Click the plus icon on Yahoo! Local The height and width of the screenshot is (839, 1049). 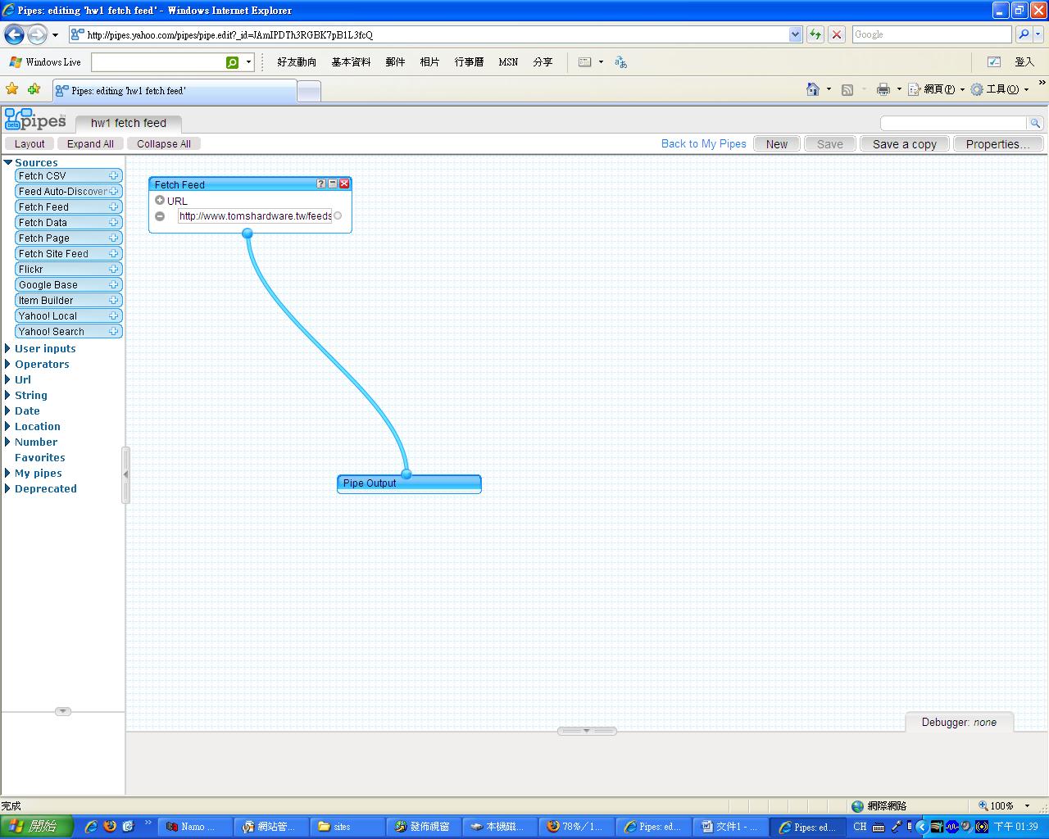114,315
